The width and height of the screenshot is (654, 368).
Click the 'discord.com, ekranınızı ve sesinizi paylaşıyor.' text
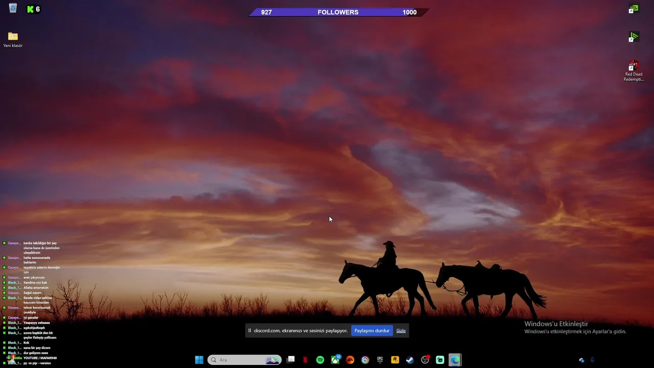[300, 331]
